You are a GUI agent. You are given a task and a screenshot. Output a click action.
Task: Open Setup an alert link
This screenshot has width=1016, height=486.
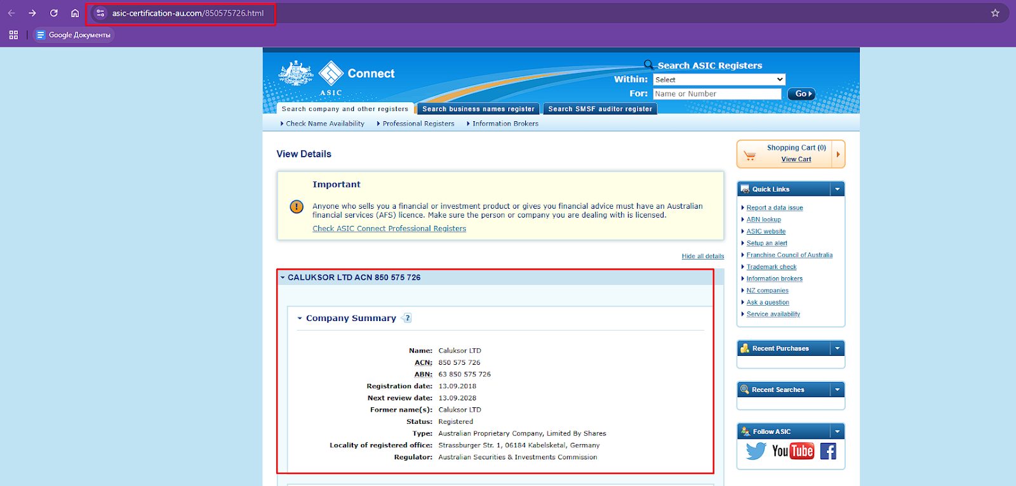767,243
